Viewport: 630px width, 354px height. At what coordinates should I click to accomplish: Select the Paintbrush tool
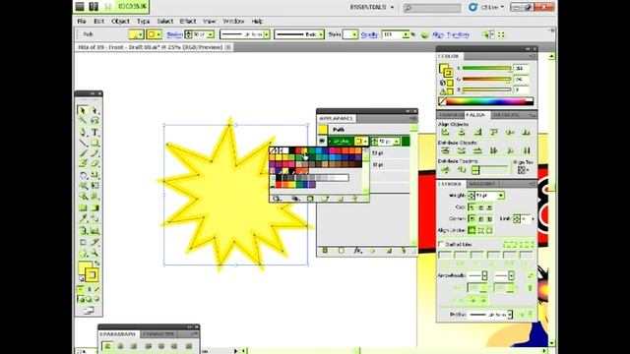[83, 153]
